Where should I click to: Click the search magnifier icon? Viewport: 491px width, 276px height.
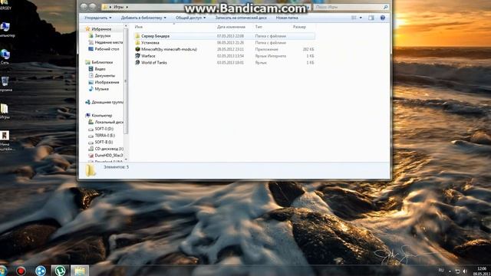[x=385, y=7]
